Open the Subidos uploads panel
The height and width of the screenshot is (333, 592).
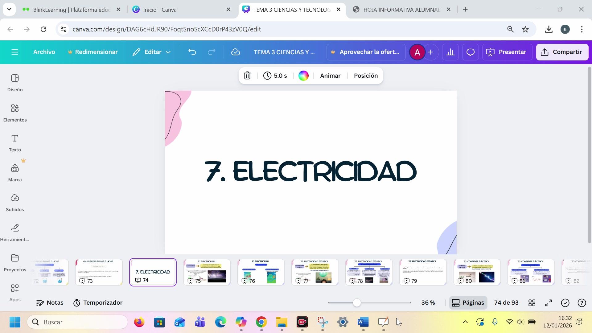point(15,203)
